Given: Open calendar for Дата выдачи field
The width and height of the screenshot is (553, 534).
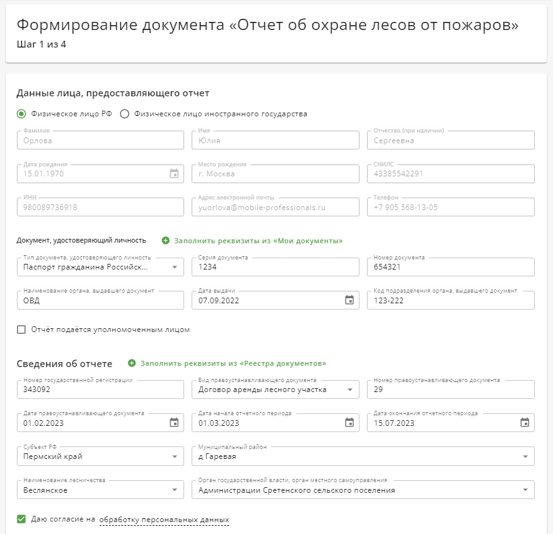Looking at the screenshot, I should (349, 300).
